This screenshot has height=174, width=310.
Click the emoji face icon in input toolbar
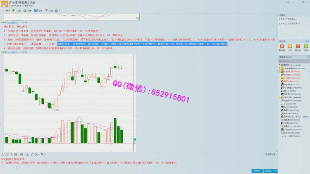pyautogui.click(x=7, y=154)
